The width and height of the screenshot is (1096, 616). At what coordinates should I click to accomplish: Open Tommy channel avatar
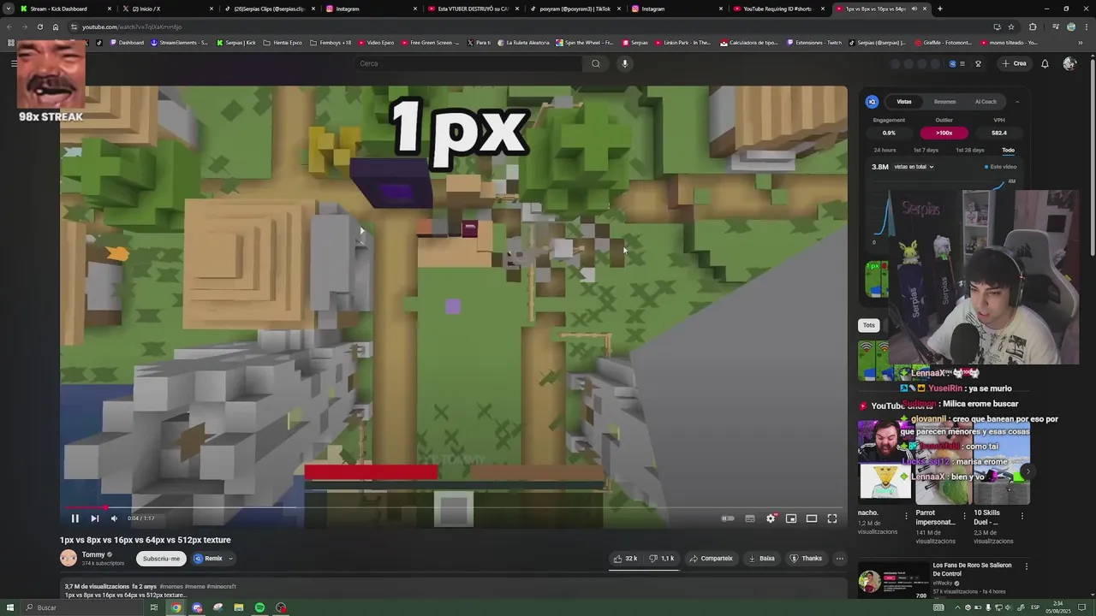coord(68,559)
